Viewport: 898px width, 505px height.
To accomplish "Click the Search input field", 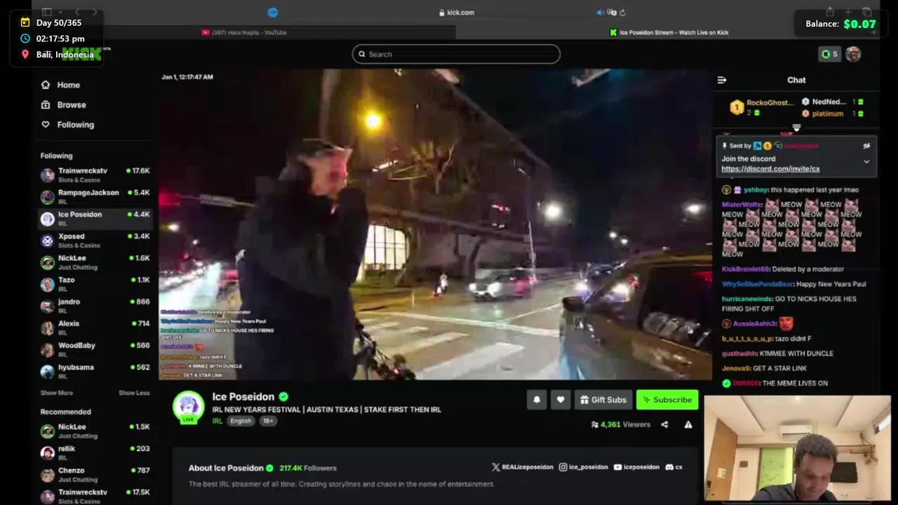I will [456, 54].
